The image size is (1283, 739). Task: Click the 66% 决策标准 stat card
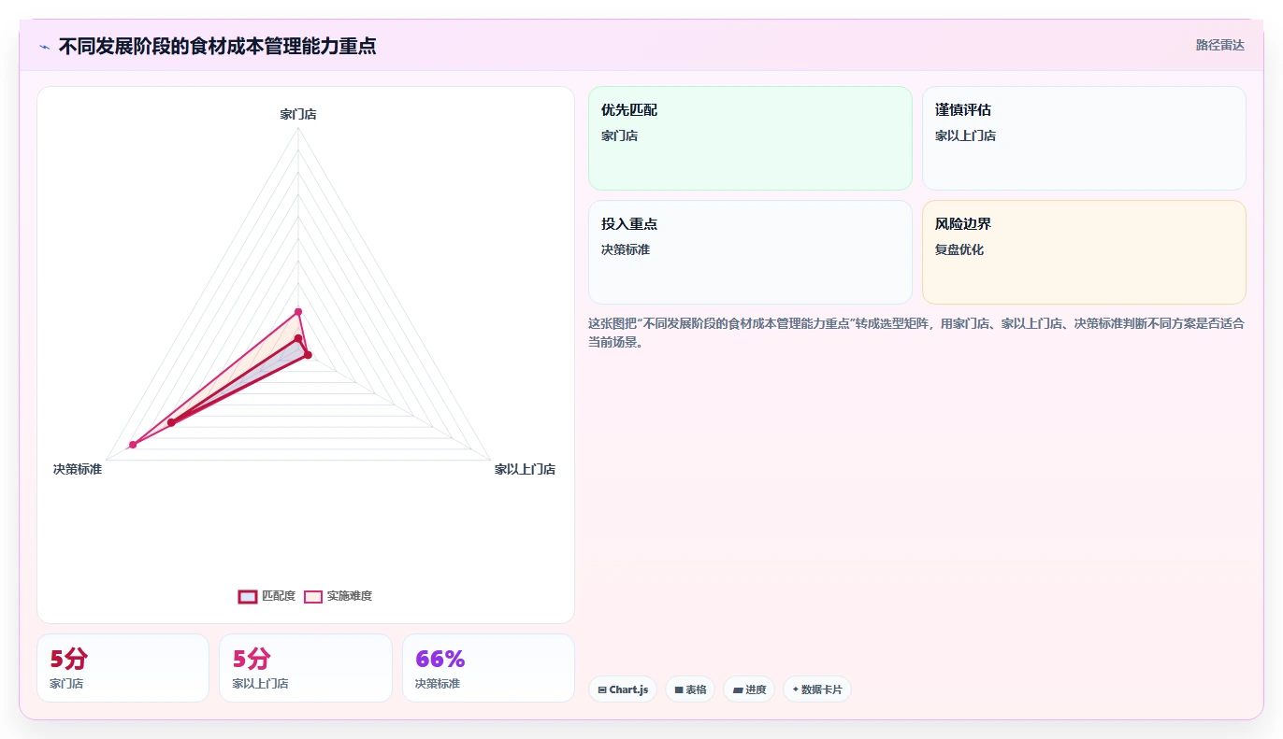488,668
